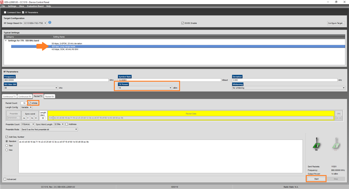This screenshot has height=189, width=349.
Task: Click the Radio State status text
Action: point(291,187)
